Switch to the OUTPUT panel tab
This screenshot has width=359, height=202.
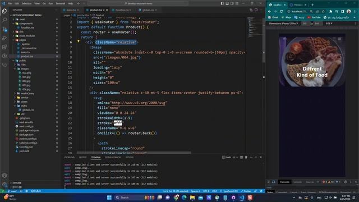82,157
